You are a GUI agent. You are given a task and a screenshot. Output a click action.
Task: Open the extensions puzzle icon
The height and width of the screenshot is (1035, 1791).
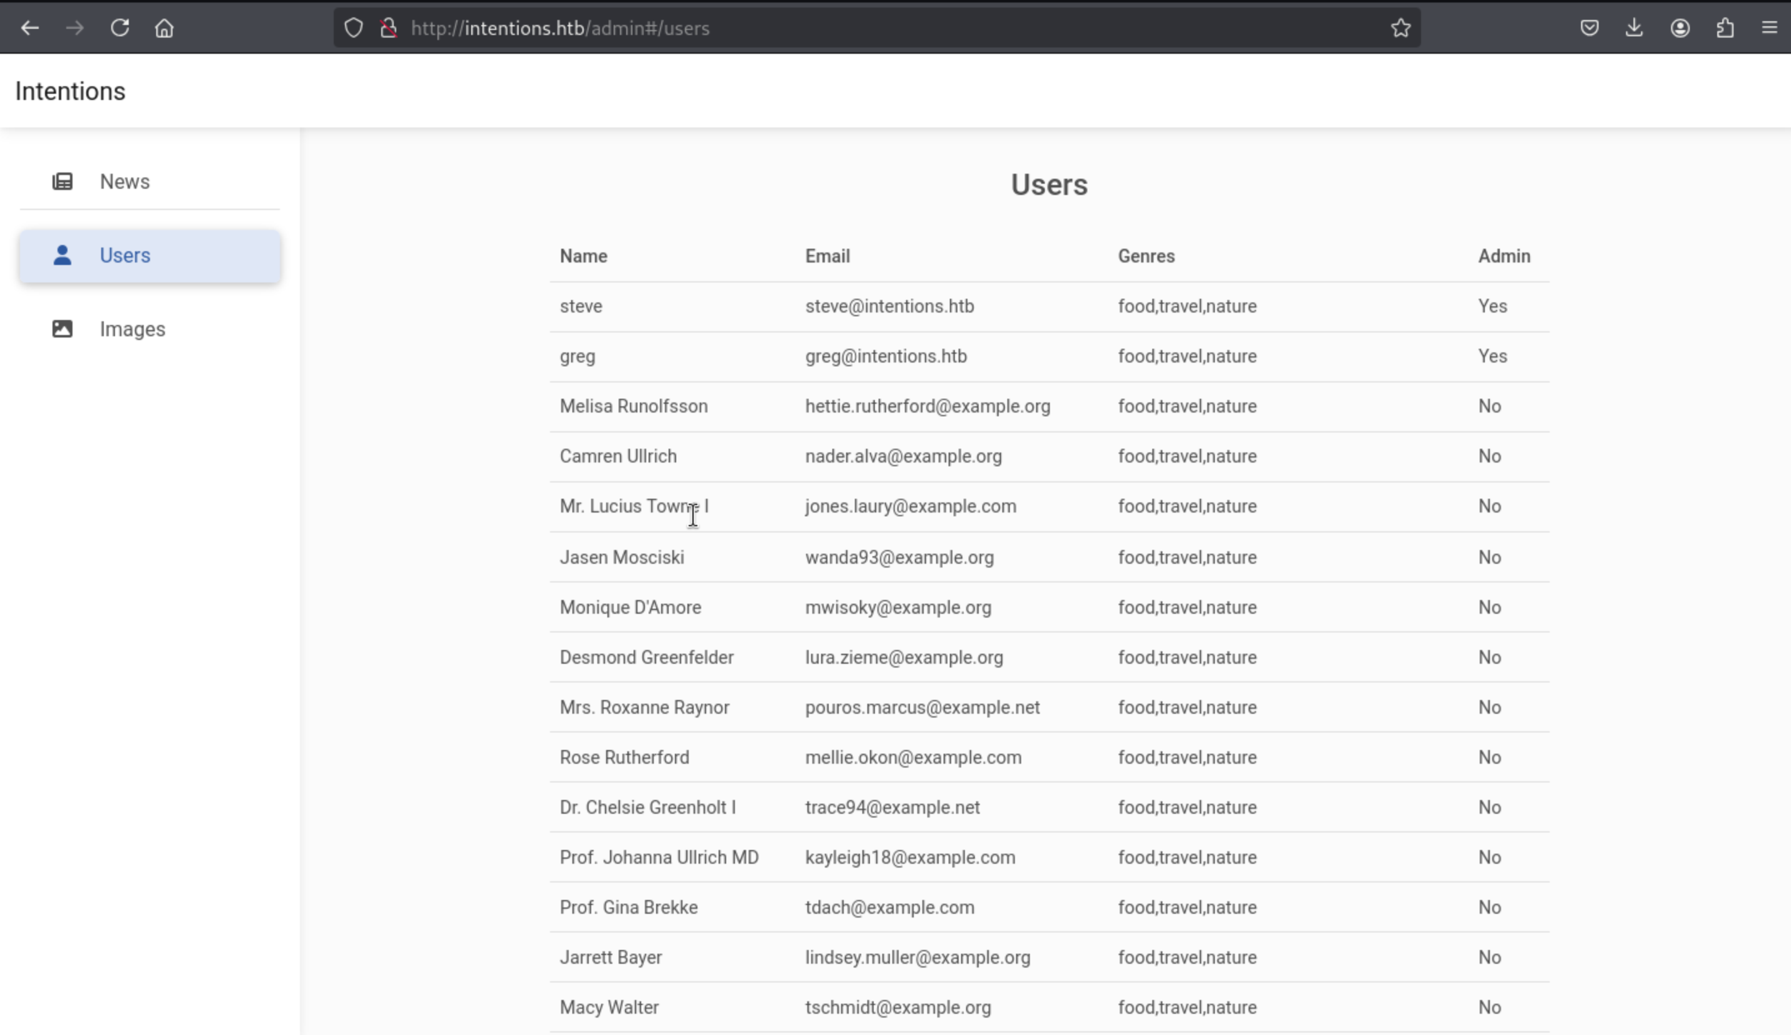tap(1725, 27)
